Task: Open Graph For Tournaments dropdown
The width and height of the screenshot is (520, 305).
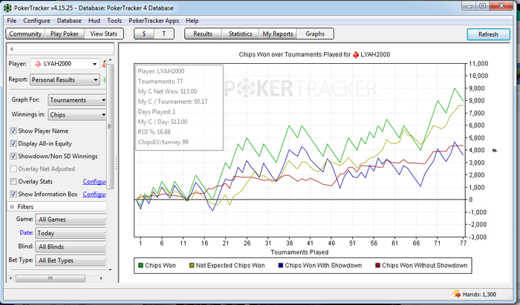Action: tap(77, 100)
